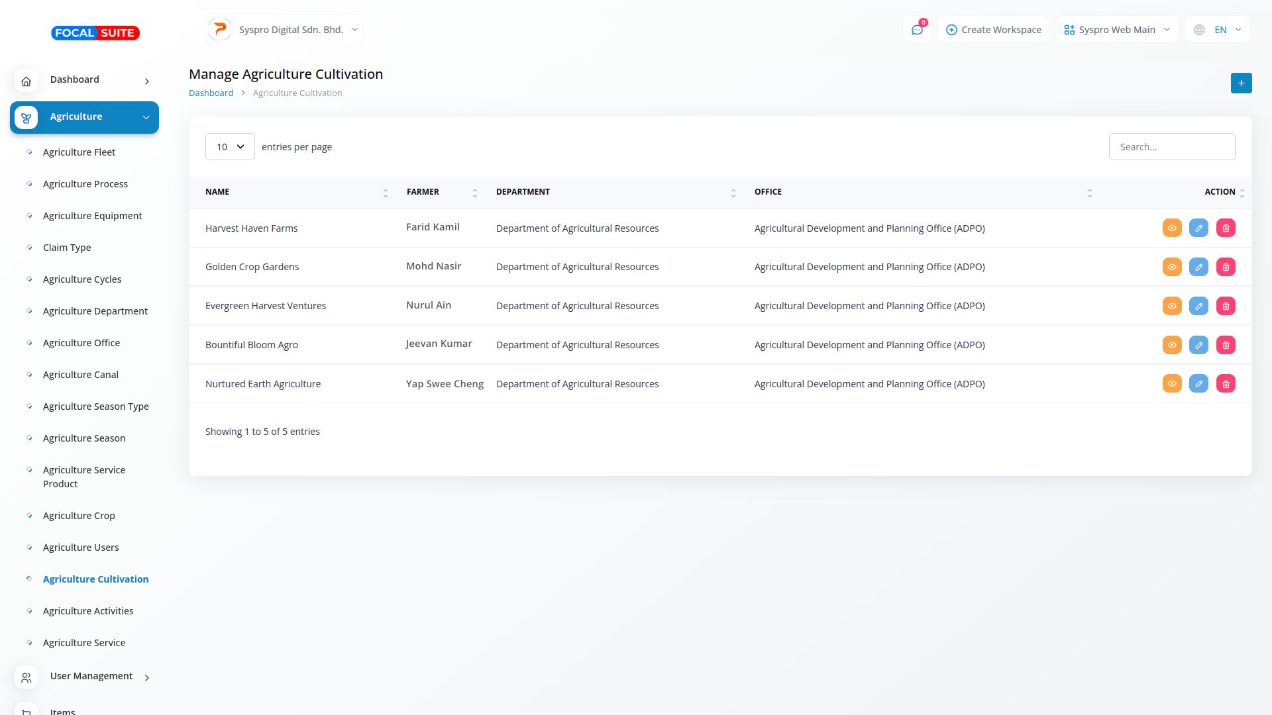
Task: Open entries per page dropdown
Action: point(230,146)
